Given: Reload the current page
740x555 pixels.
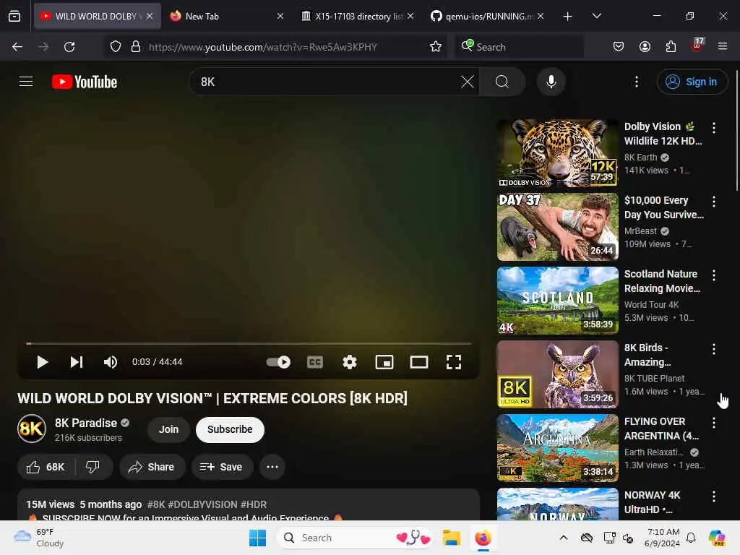Looking at the screenshot, I should pyautogui.click(x=69, y=47).
